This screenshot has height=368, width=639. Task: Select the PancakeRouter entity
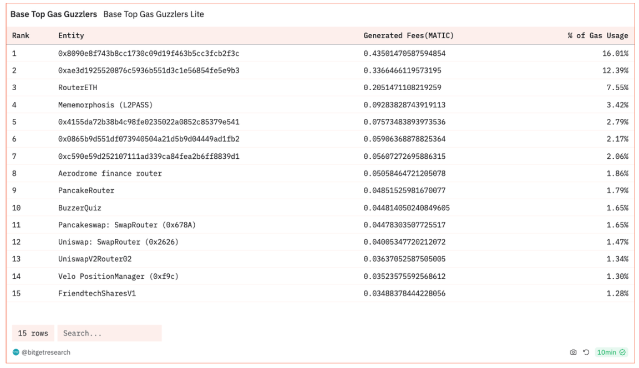tap(86, 190)
